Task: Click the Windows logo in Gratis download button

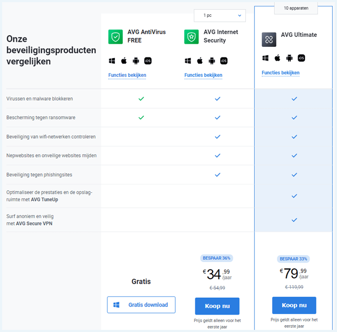Action: [116, 305]
